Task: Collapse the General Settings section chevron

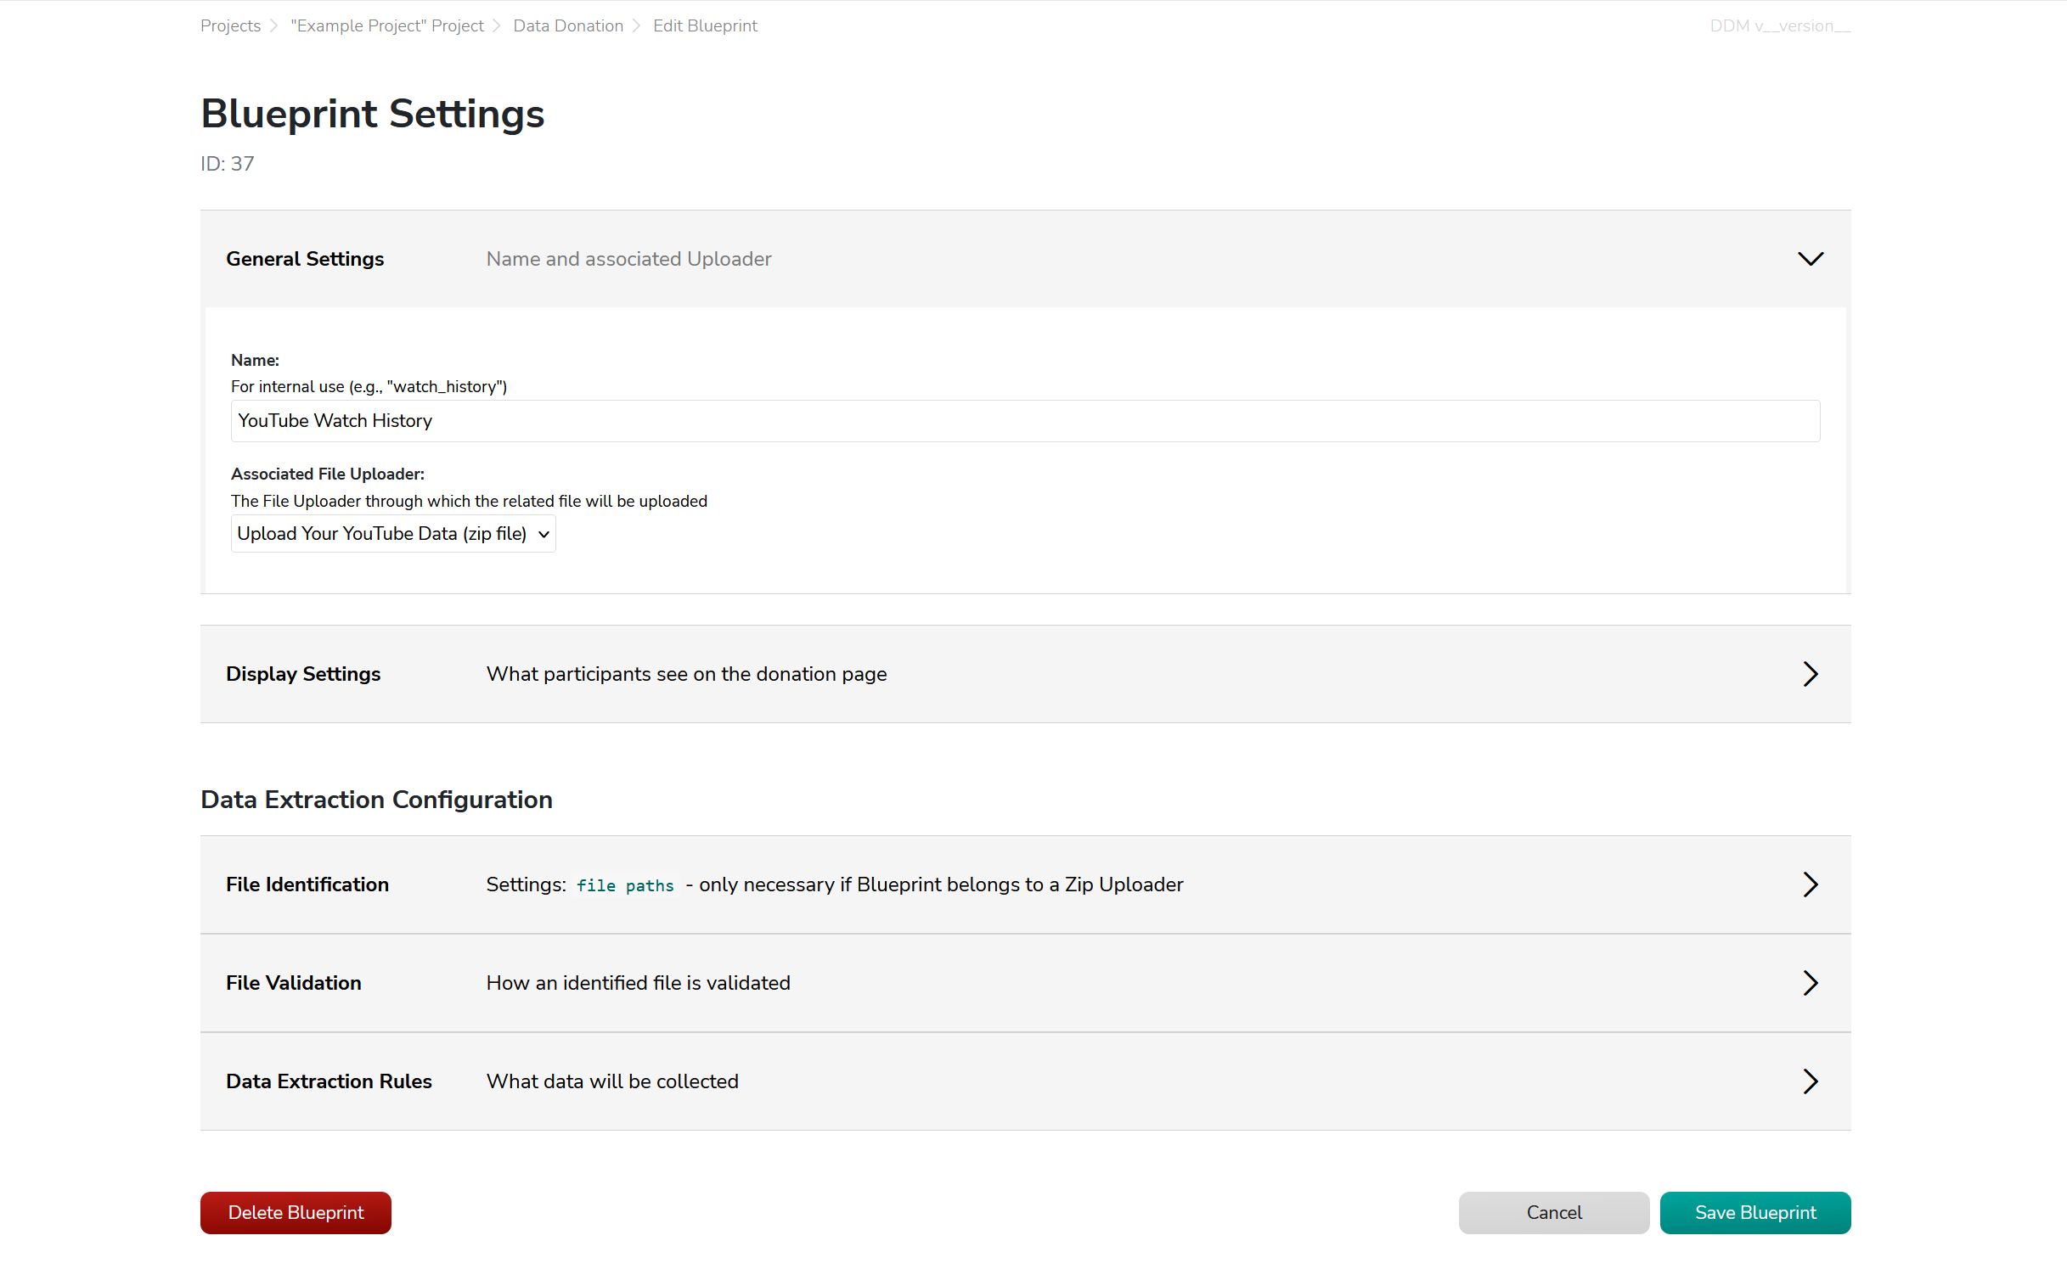Action: [x=1810, y=259]
